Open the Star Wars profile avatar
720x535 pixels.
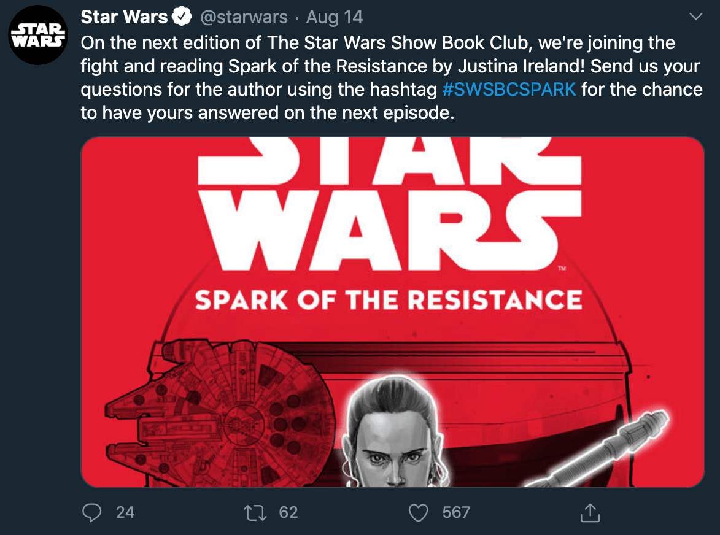click(x=38, y=35)
